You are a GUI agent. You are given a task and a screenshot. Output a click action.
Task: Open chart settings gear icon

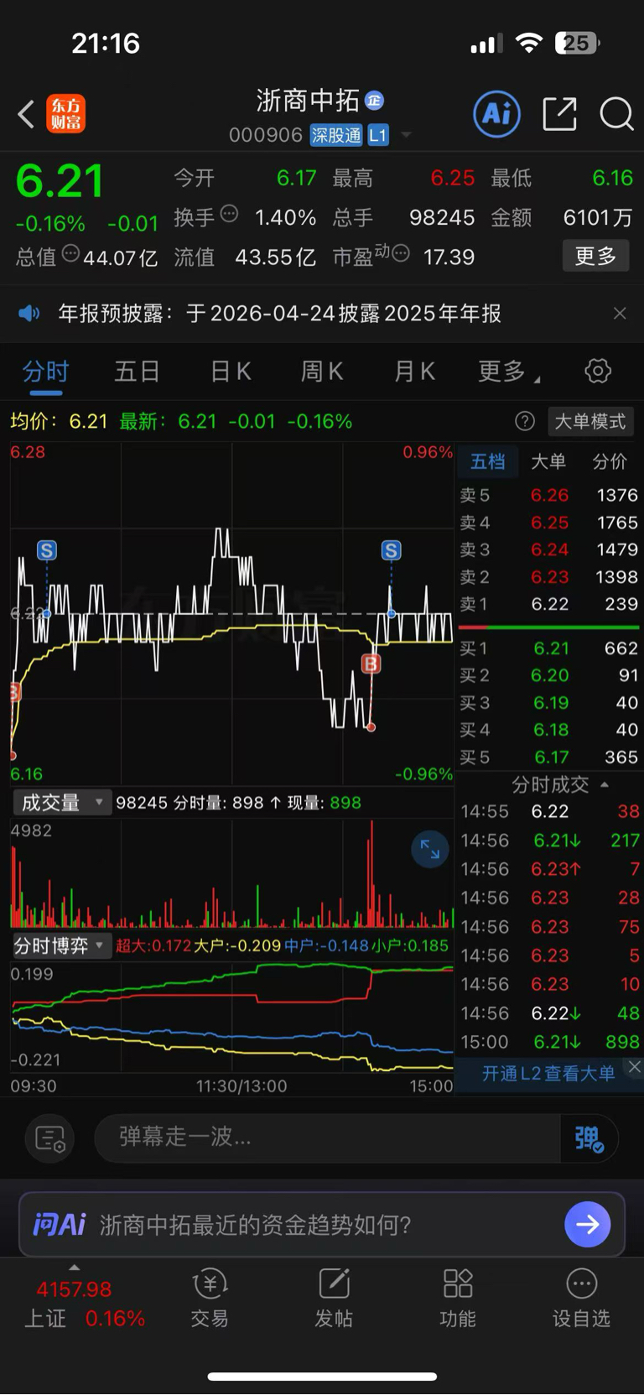point(598,371)
